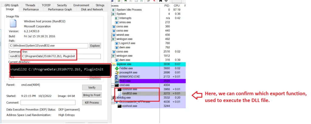Viewport: 311px width, 124px height.
Task: Switch to the Threads tab
Action: point(30,5)
